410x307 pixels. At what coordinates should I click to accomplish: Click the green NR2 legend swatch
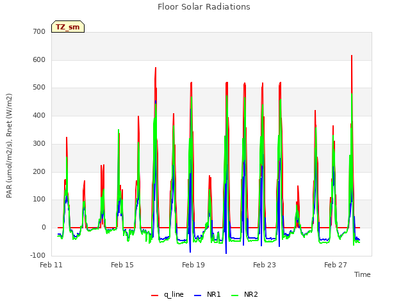235,295
